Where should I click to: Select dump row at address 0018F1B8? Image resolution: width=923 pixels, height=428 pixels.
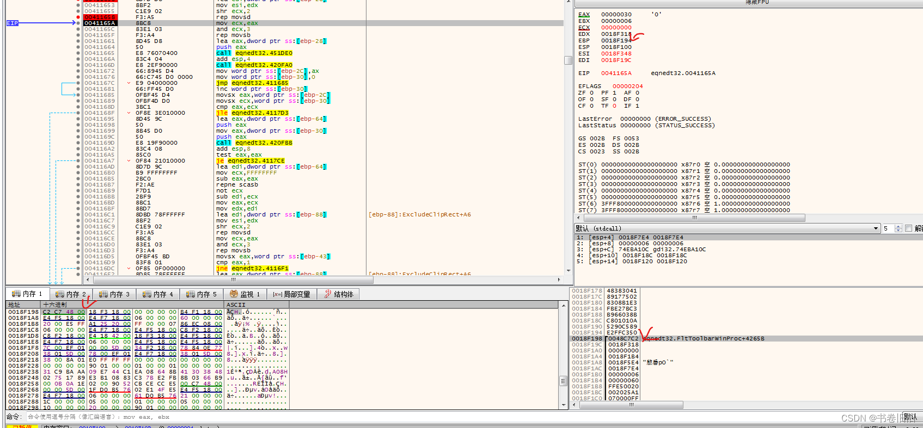[148, 324]
